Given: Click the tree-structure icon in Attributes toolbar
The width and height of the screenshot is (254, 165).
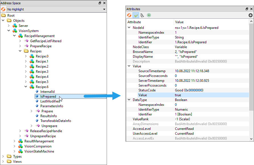Looking at the screenshot, I should (x=142, y=15).
